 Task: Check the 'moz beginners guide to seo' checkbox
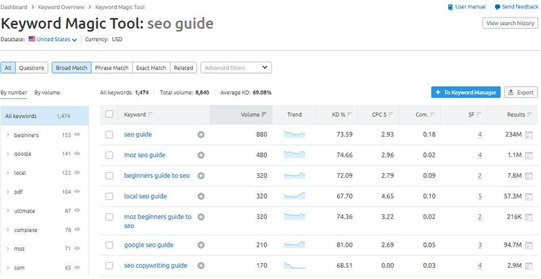tap(109, 217)
